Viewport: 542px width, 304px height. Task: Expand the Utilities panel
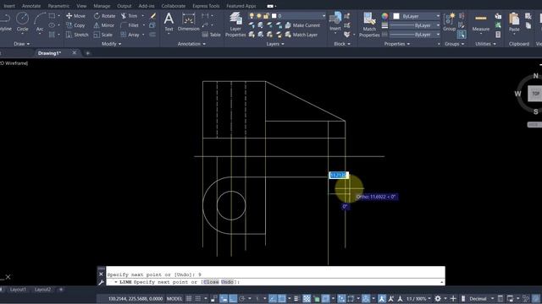coord(485,44)
